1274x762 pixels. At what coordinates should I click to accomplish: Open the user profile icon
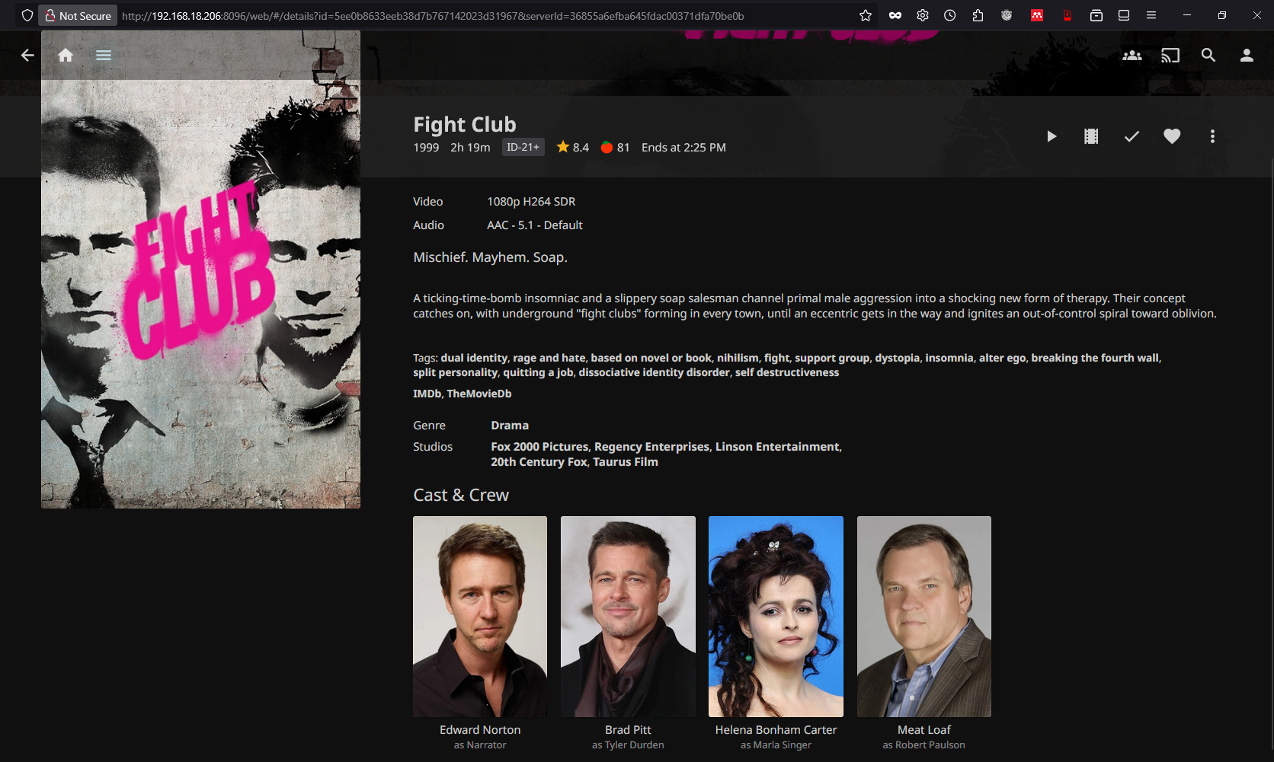(x=1247, y=55)
